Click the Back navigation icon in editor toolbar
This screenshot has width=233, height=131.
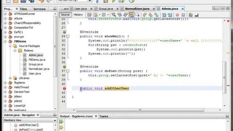[x=95, y=15]
